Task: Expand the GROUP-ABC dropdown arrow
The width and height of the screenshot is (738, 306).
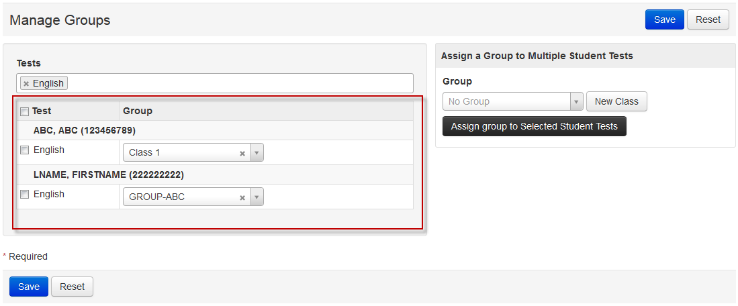Action: (257, 197)
